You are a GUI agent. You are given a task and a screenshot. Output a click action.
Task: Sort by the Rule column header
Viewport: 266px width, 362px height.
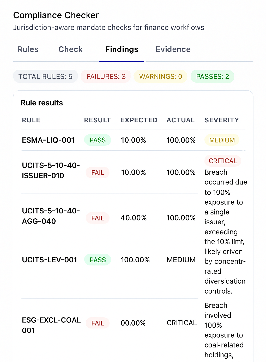[31, 120]
